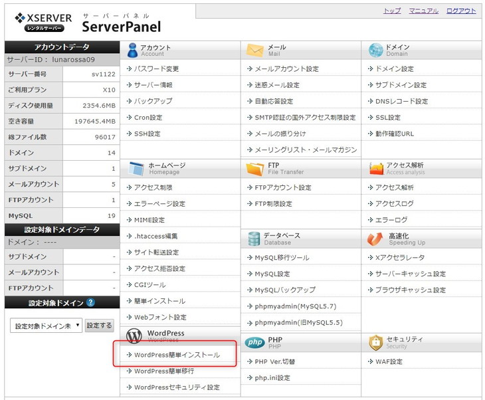Click the Homepage window icon
This screenshot has width=485, height=400.
tap(136, 169)
